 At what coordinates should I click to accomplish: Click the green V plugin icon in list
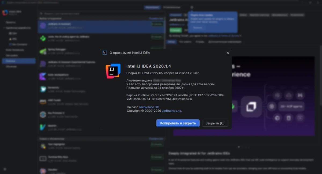coord(43,127)
